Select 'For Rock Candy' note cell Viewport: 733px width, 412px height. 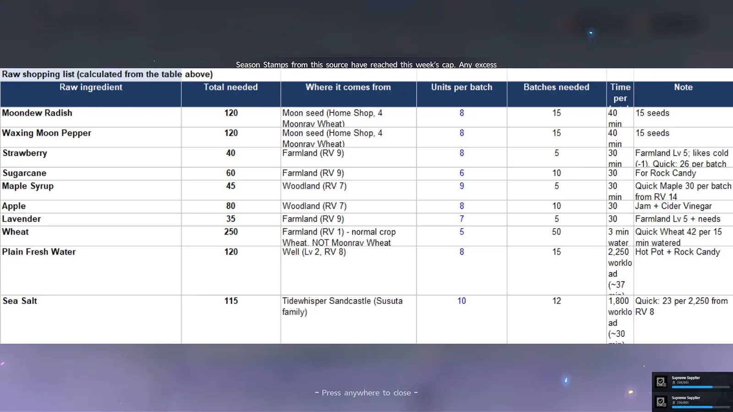683,173
